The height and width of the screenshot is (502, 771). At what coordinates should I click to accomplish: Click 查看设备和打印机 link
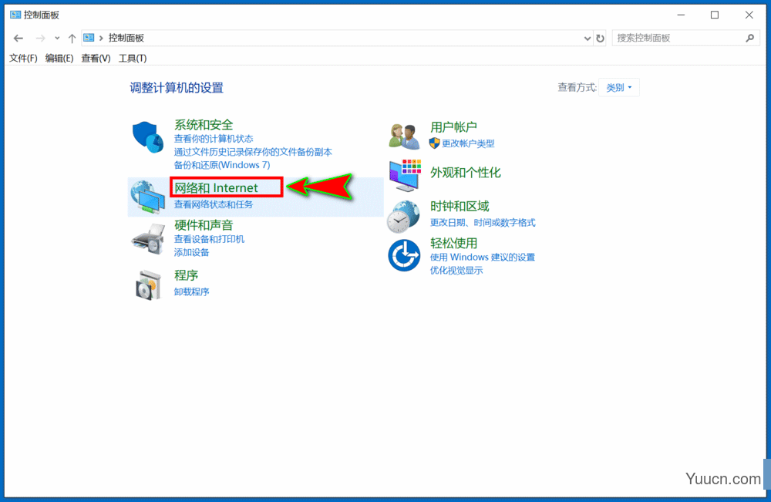tap(209, 239)
